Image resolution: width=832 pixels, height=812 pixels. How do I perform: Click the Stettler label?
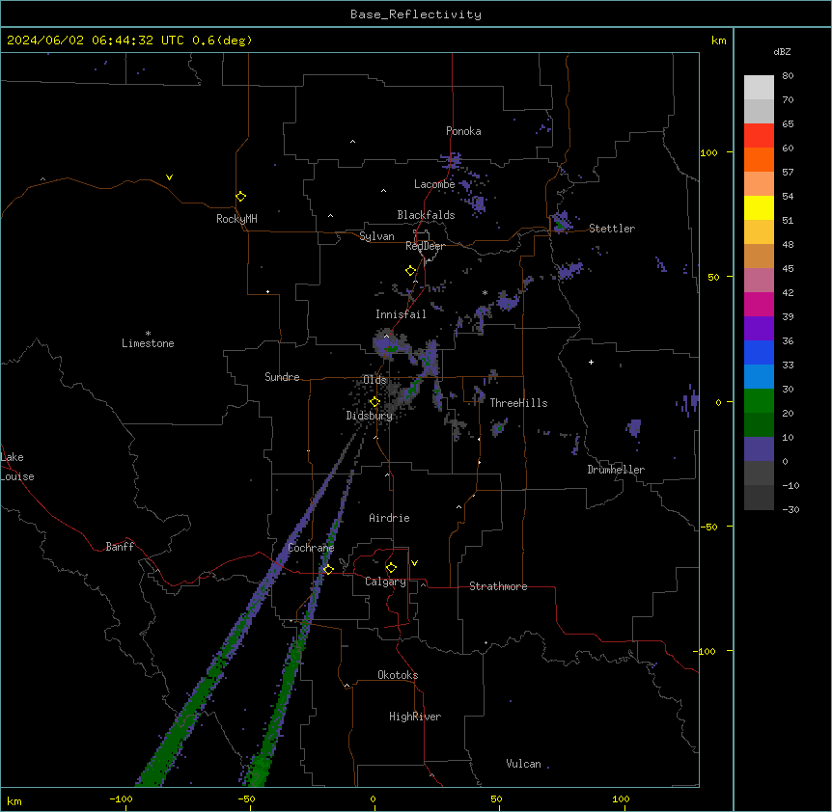[612, 229]
